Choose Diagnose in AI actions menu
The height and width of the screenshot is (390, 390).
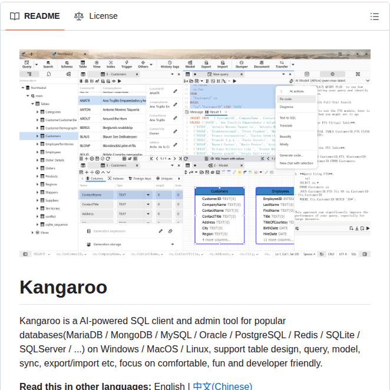coord(296,107)
